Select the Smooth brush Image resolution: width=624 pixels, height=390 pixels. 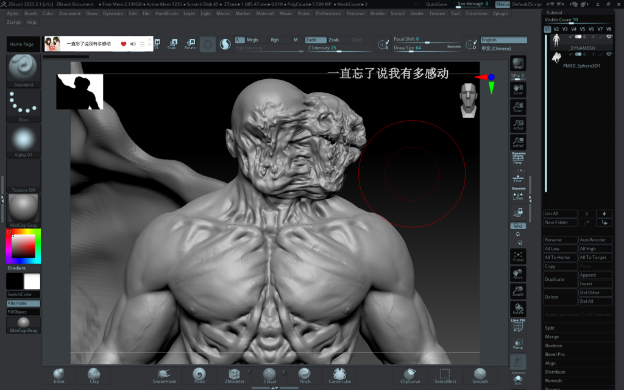[480, 375]
